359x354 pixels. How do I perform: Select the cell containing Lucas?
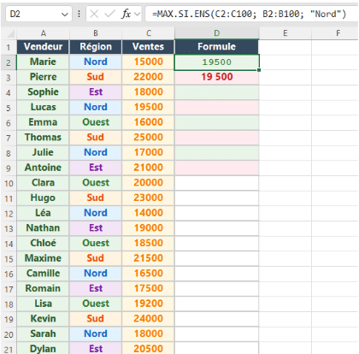[43, 107]
